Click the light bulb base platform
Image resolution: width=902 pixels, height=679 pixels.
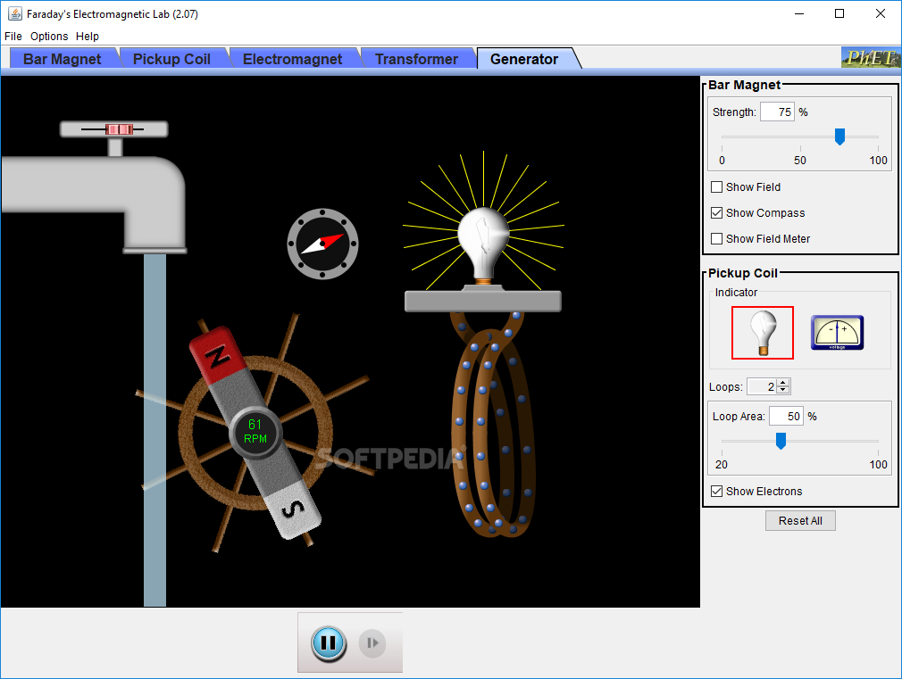[x=482, y=302]
